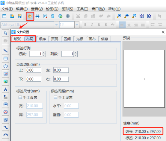Select the ellipse drawing tool
Viewport: 166px width, 141px height.
coord(5,66)
